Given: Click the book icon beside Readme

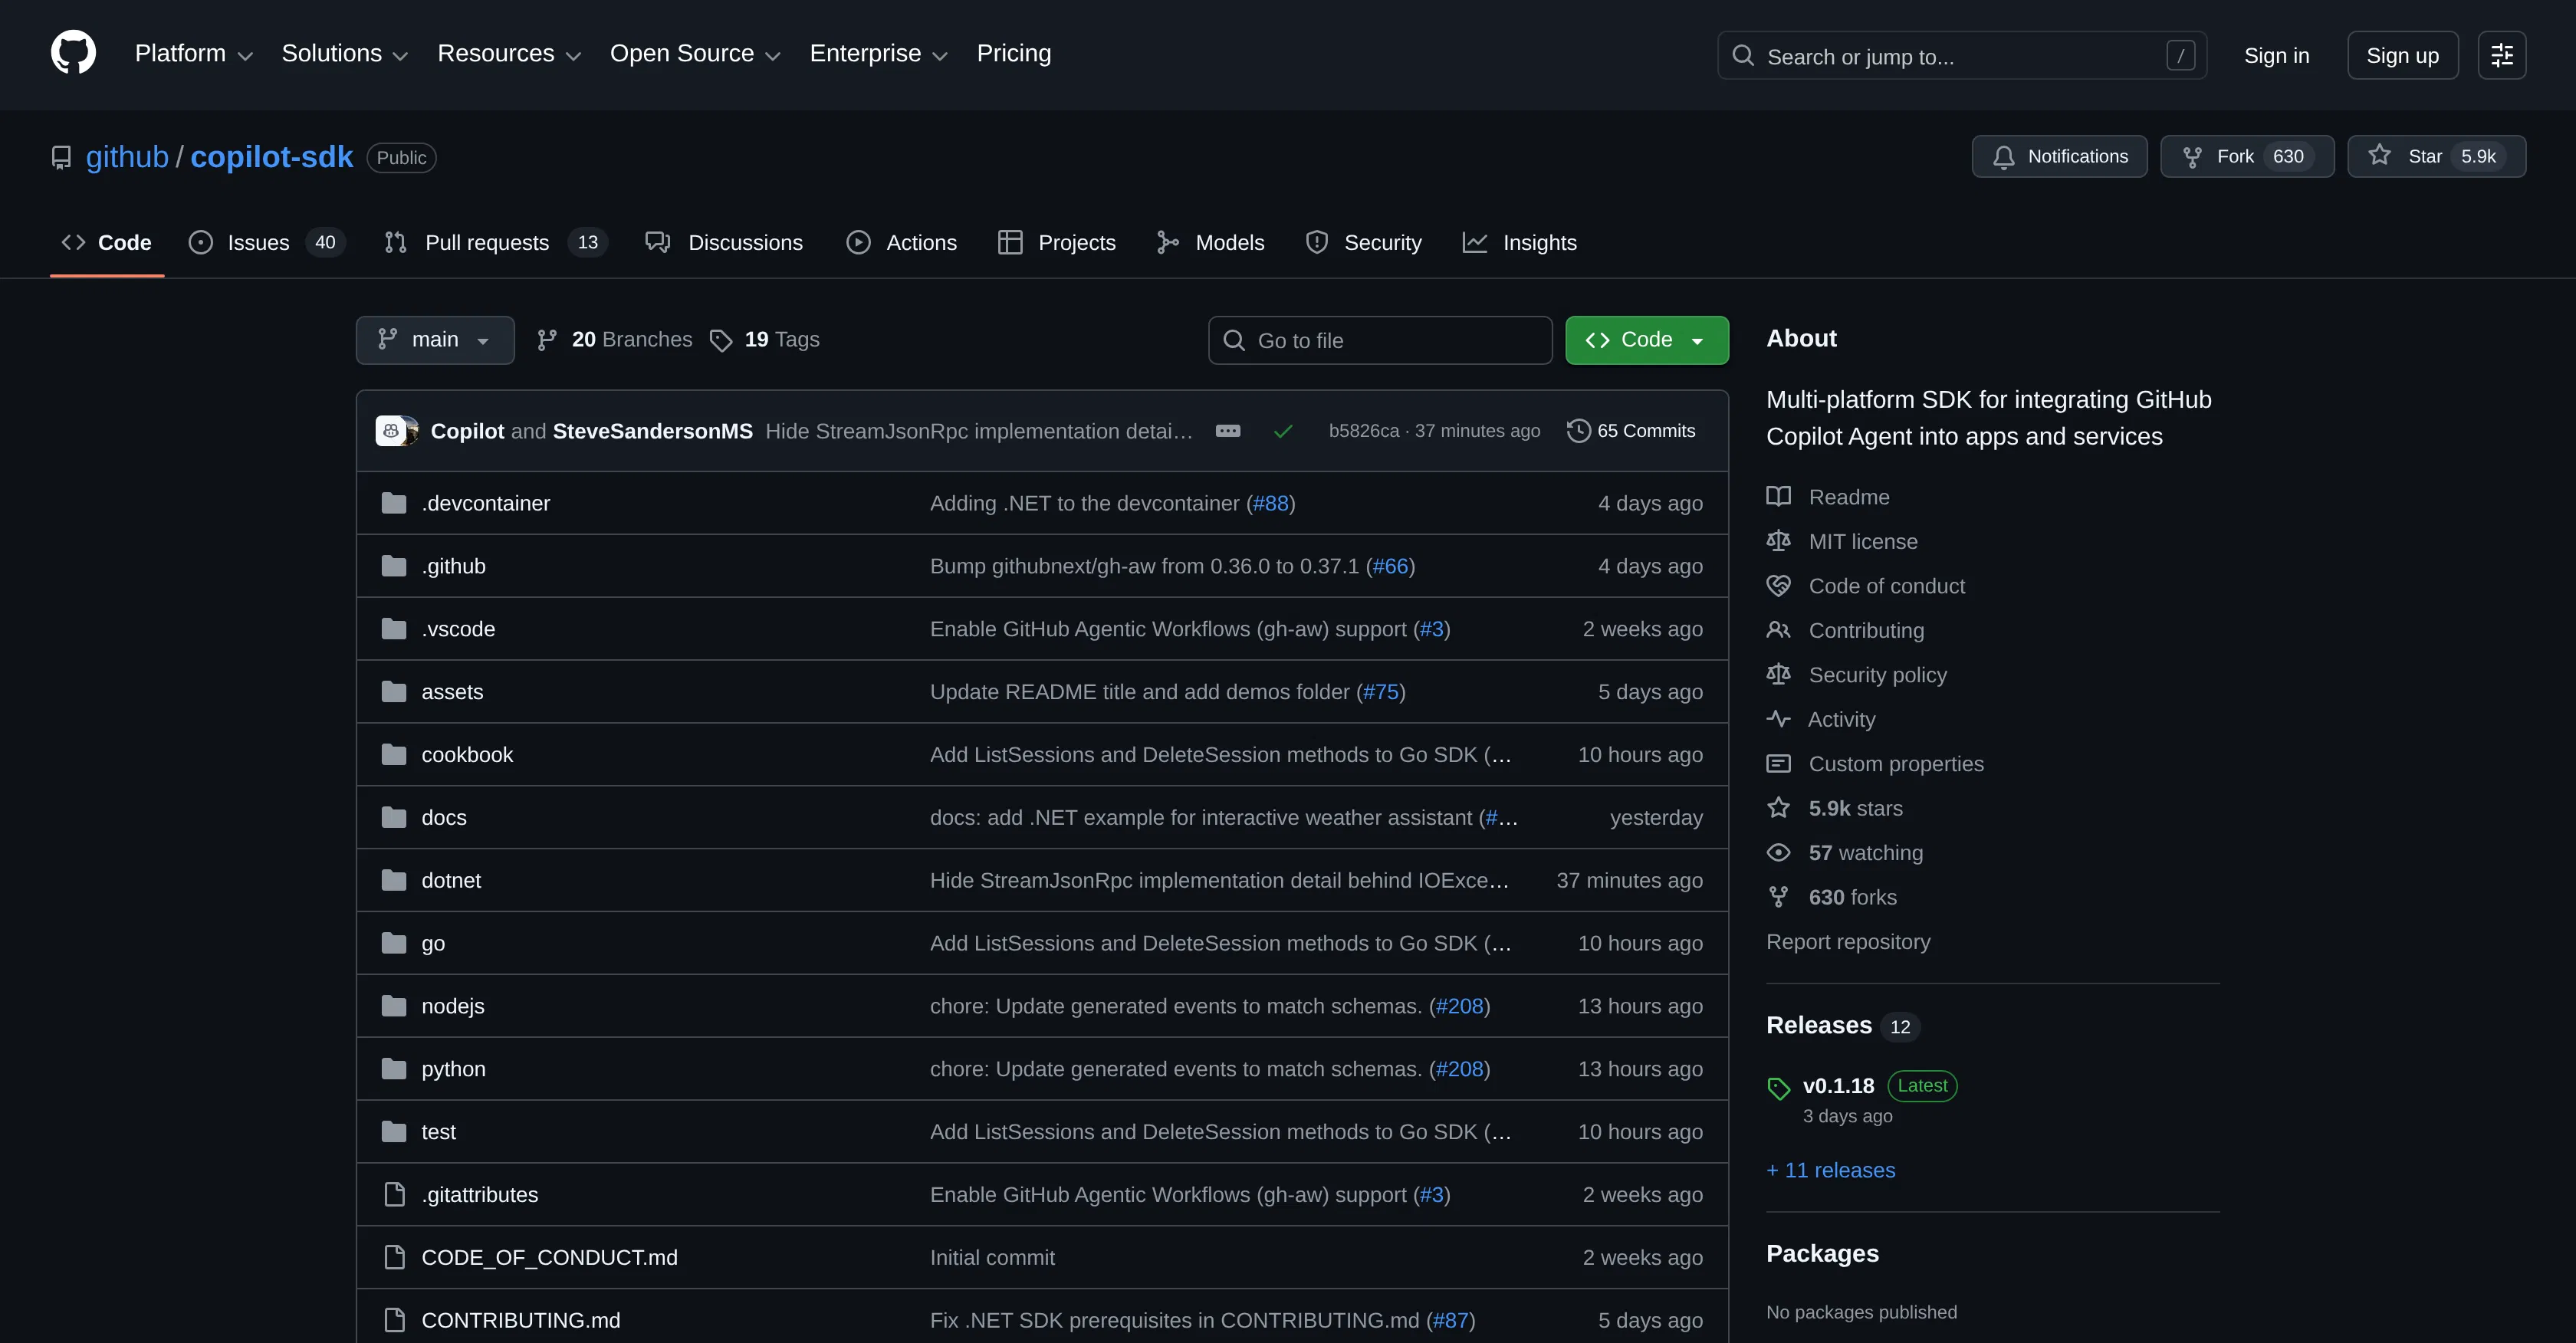Looking at the screenshot, I should (x=1779, y=496).
